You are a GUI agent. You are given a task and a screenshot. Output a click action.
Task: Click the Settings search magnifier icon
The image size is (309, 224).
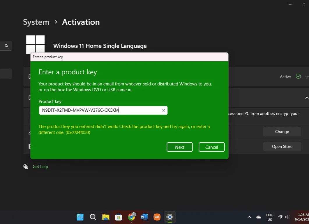click(6, 46)
